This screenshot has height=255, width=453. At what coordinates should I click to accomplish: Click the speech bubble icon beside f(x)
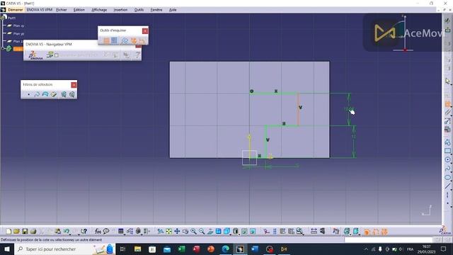pos(106,232)
